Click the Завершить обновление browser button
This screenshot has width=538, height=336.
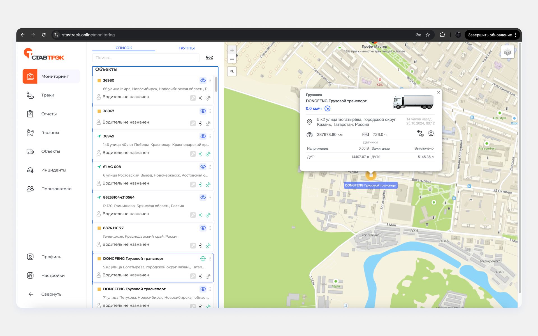point(490,35)
